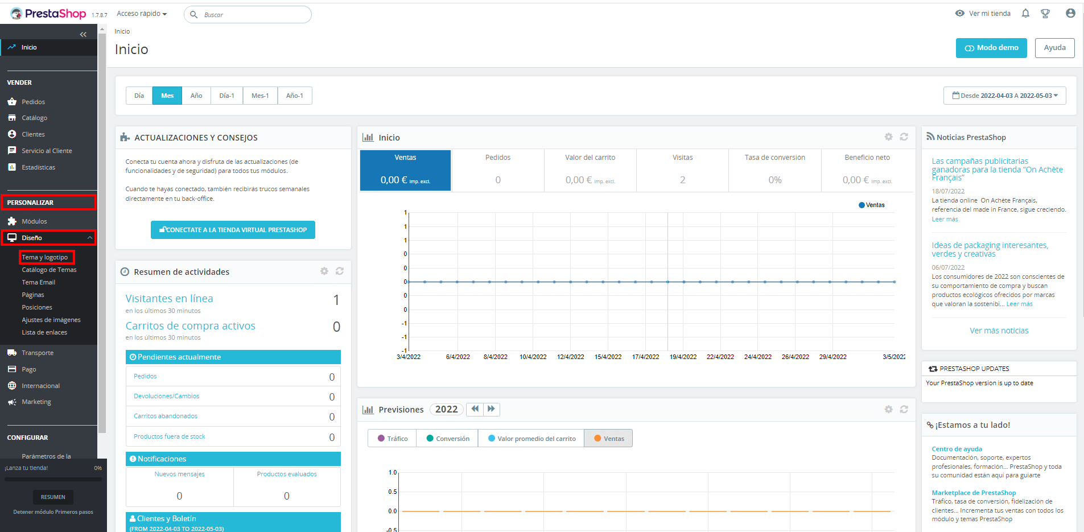The image size is (1084, 532).
Task: Click the eye icon beside Ver mi tienda
Action: click(959, 13)
